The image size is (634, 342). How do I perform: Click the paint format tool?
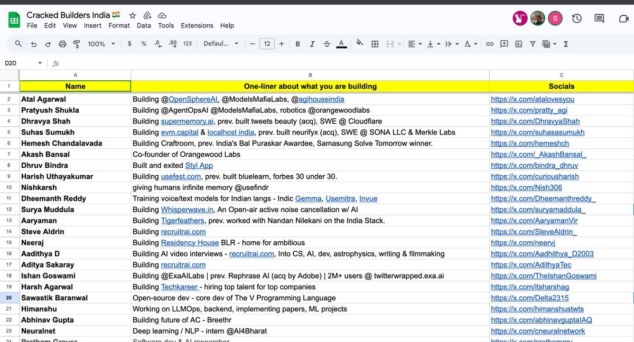[x=77, y=44]
